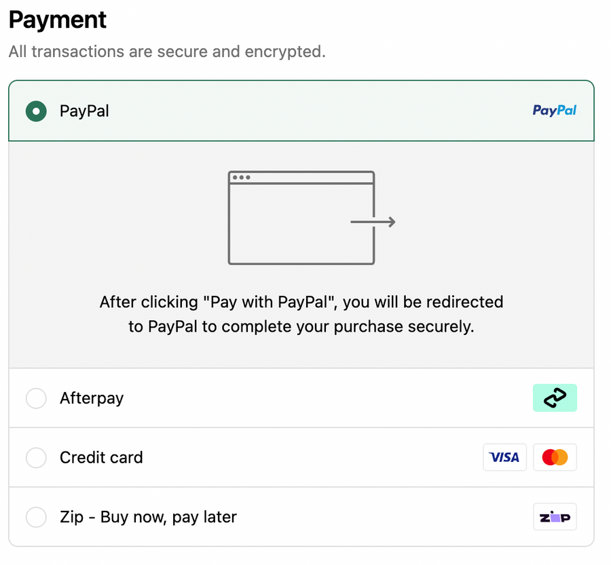Click the "Zip - Buy now, pay later" label
Viewport: 611px width, 565px height.
tap(148, 518)
